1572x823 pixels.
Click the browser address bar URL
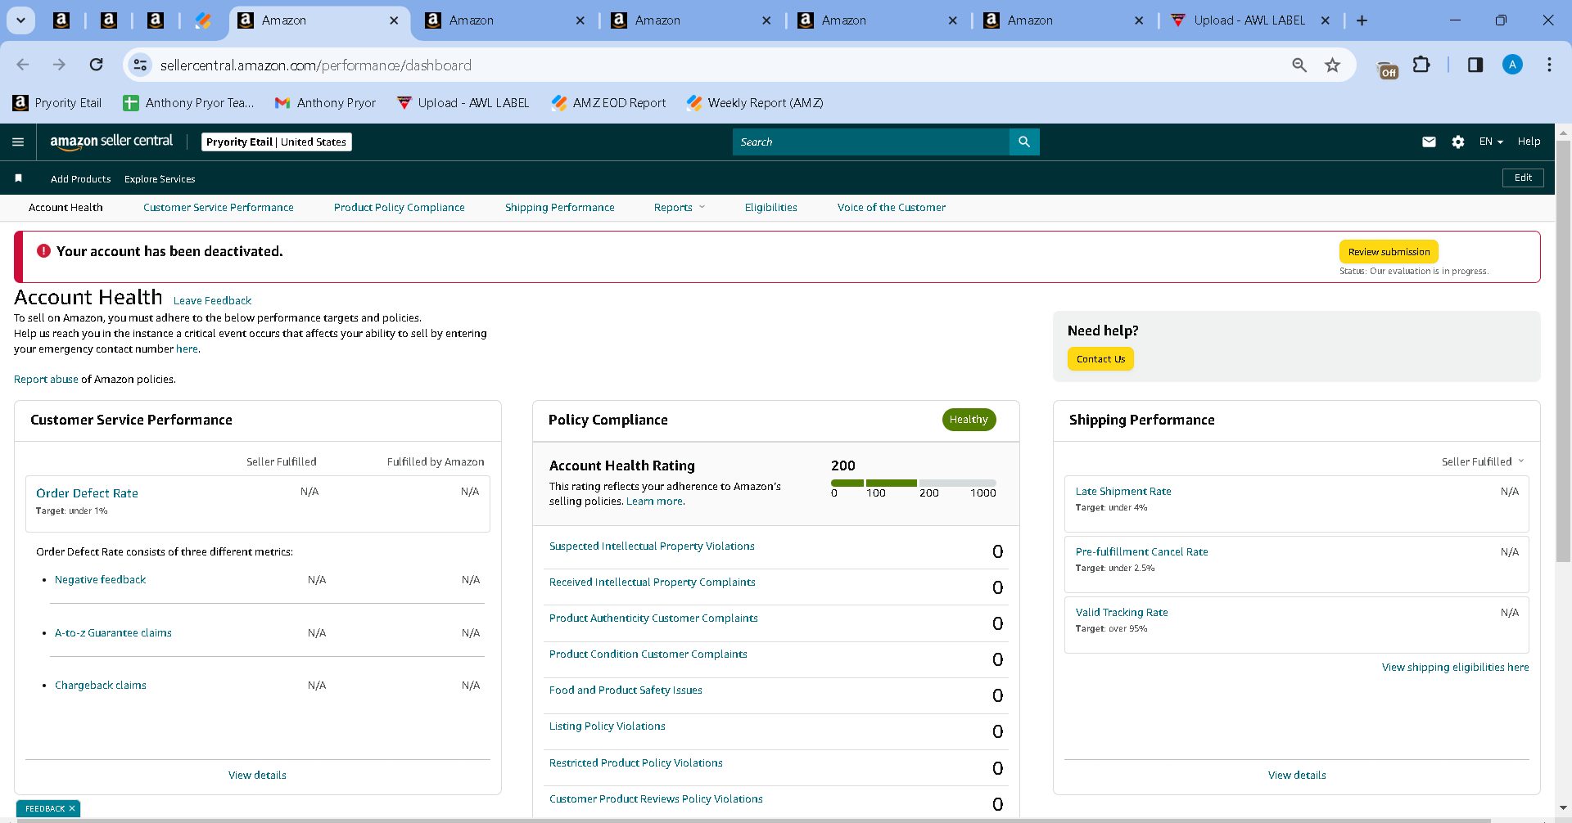(x=316, y=65)
